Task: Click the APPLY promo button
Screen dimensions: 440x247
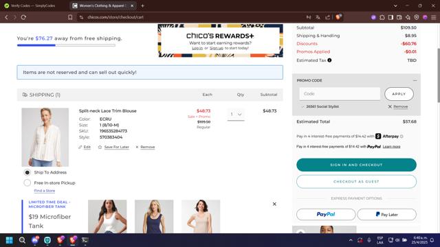Action: point(399,94)
